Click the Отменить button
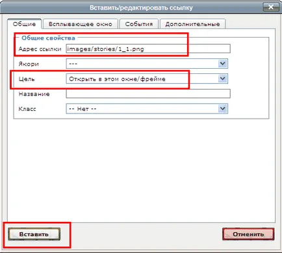Image resolution: width=282 pixels, height=253 pixels. pyautogui.click(x=248, y=234)
